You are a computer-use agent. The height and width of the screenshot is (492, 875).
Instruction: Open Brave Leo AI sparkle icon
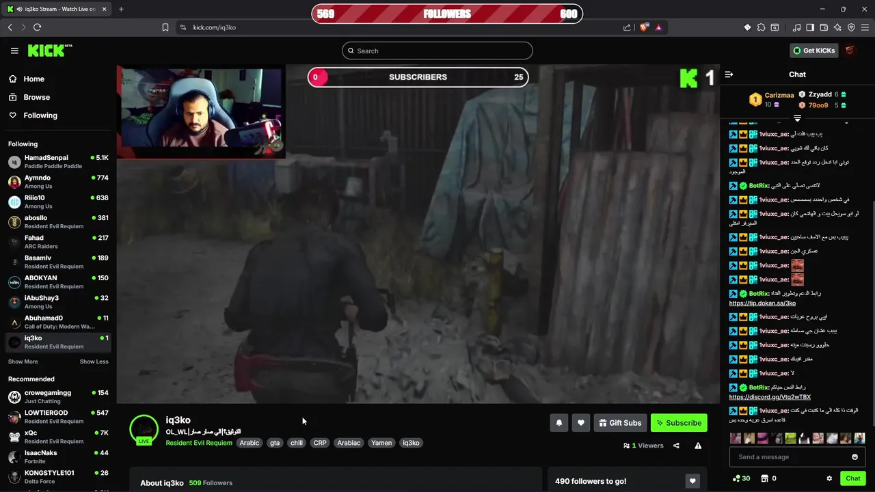(x=837, y=27)
